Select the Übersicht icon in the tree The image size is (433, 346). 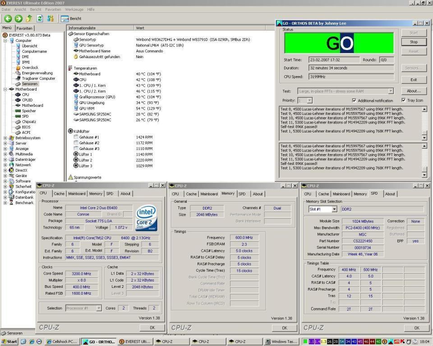point(18,46)
